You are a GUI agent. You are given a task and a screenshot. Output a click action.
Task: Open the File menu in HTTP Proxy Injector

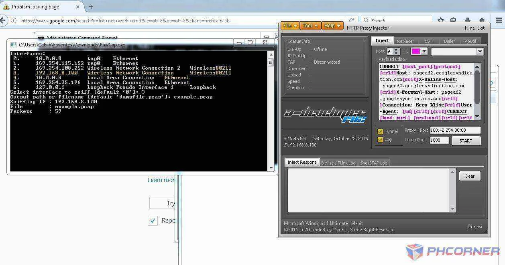(290, 26)
